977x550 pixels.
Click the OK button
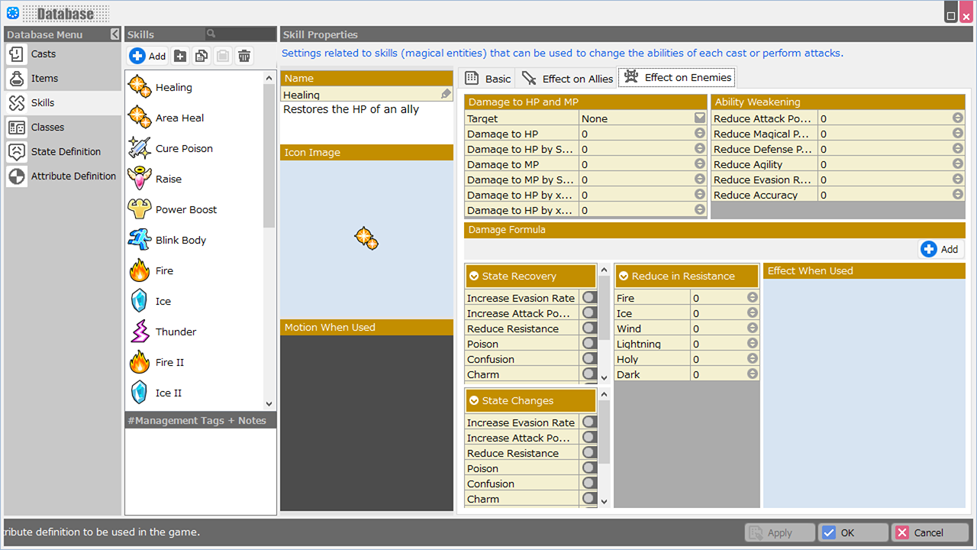853,532
